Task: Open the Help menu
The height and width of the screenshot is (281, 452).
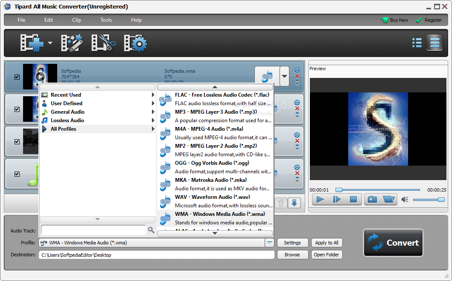Action: (136, 20)
